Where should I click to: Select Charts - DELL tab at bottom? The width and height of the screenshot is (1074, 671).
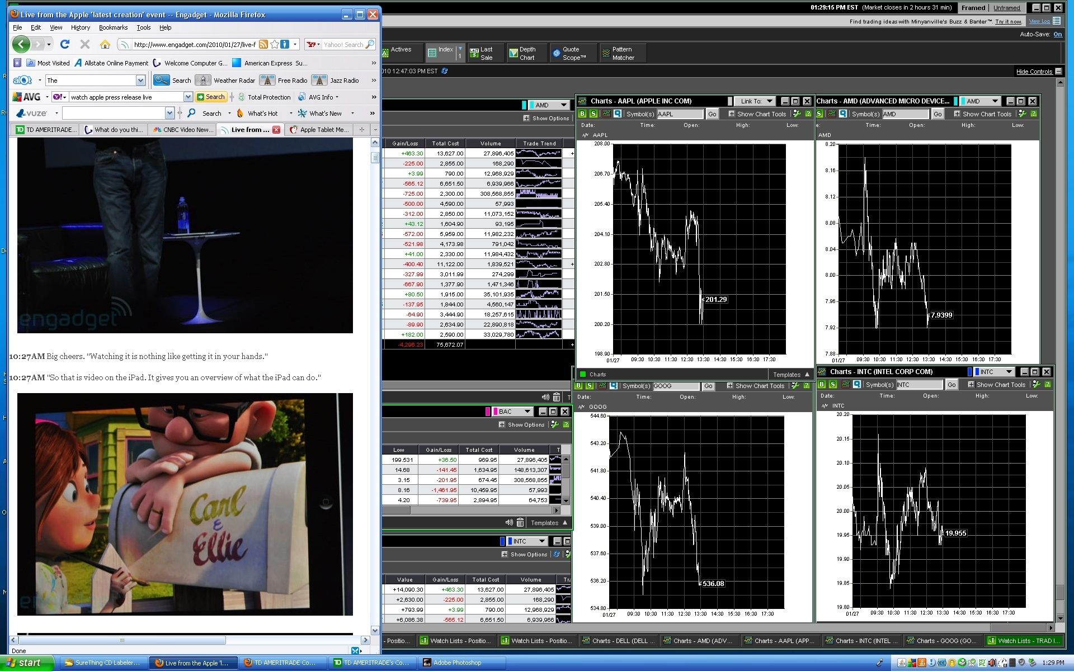click(619, 641)
